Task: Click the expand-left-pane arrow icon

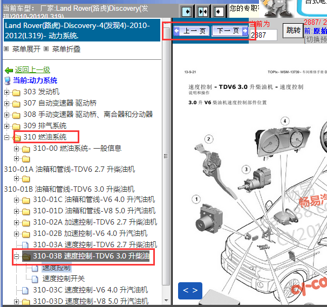Action: pyautogui.click(x=219, y=11)
